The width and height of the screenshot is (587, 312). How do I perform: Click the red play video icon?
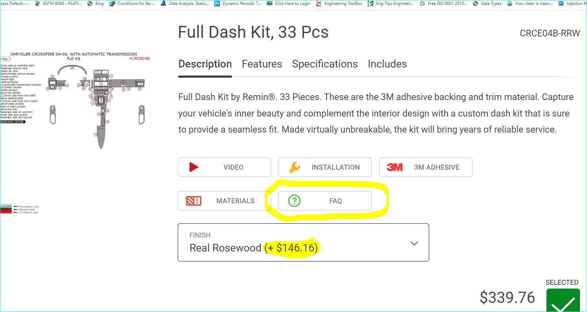[193, 167]
